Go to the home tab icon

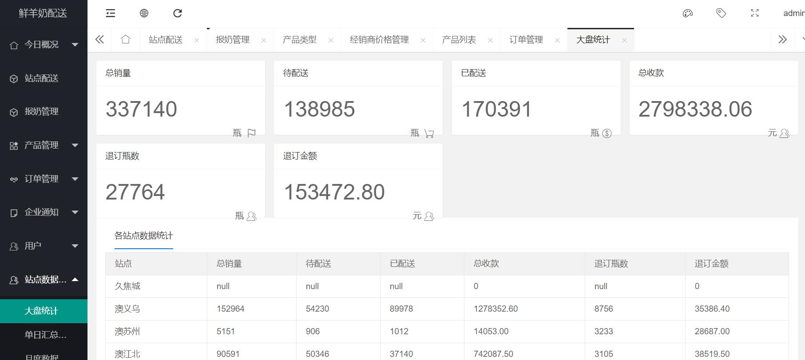126,39
